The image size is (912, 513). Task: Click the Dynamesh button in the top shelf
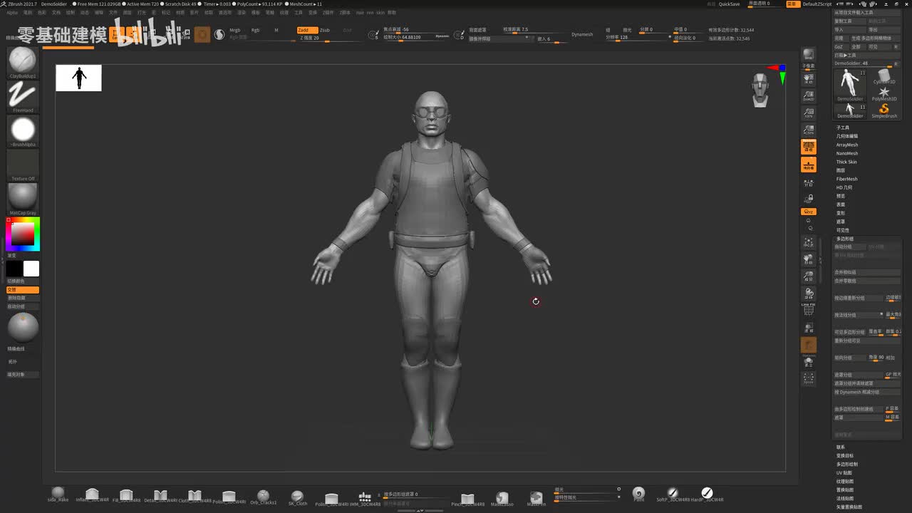582,34
